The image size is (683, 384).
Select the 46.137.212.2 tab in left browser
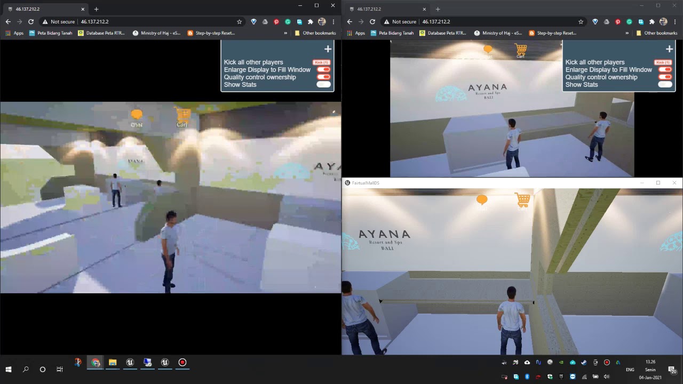[x=45, y=9]
